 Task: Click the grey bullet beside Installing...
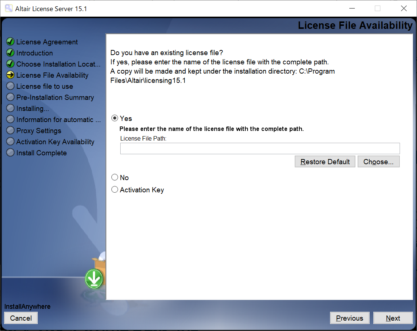(x=10, y=108)
